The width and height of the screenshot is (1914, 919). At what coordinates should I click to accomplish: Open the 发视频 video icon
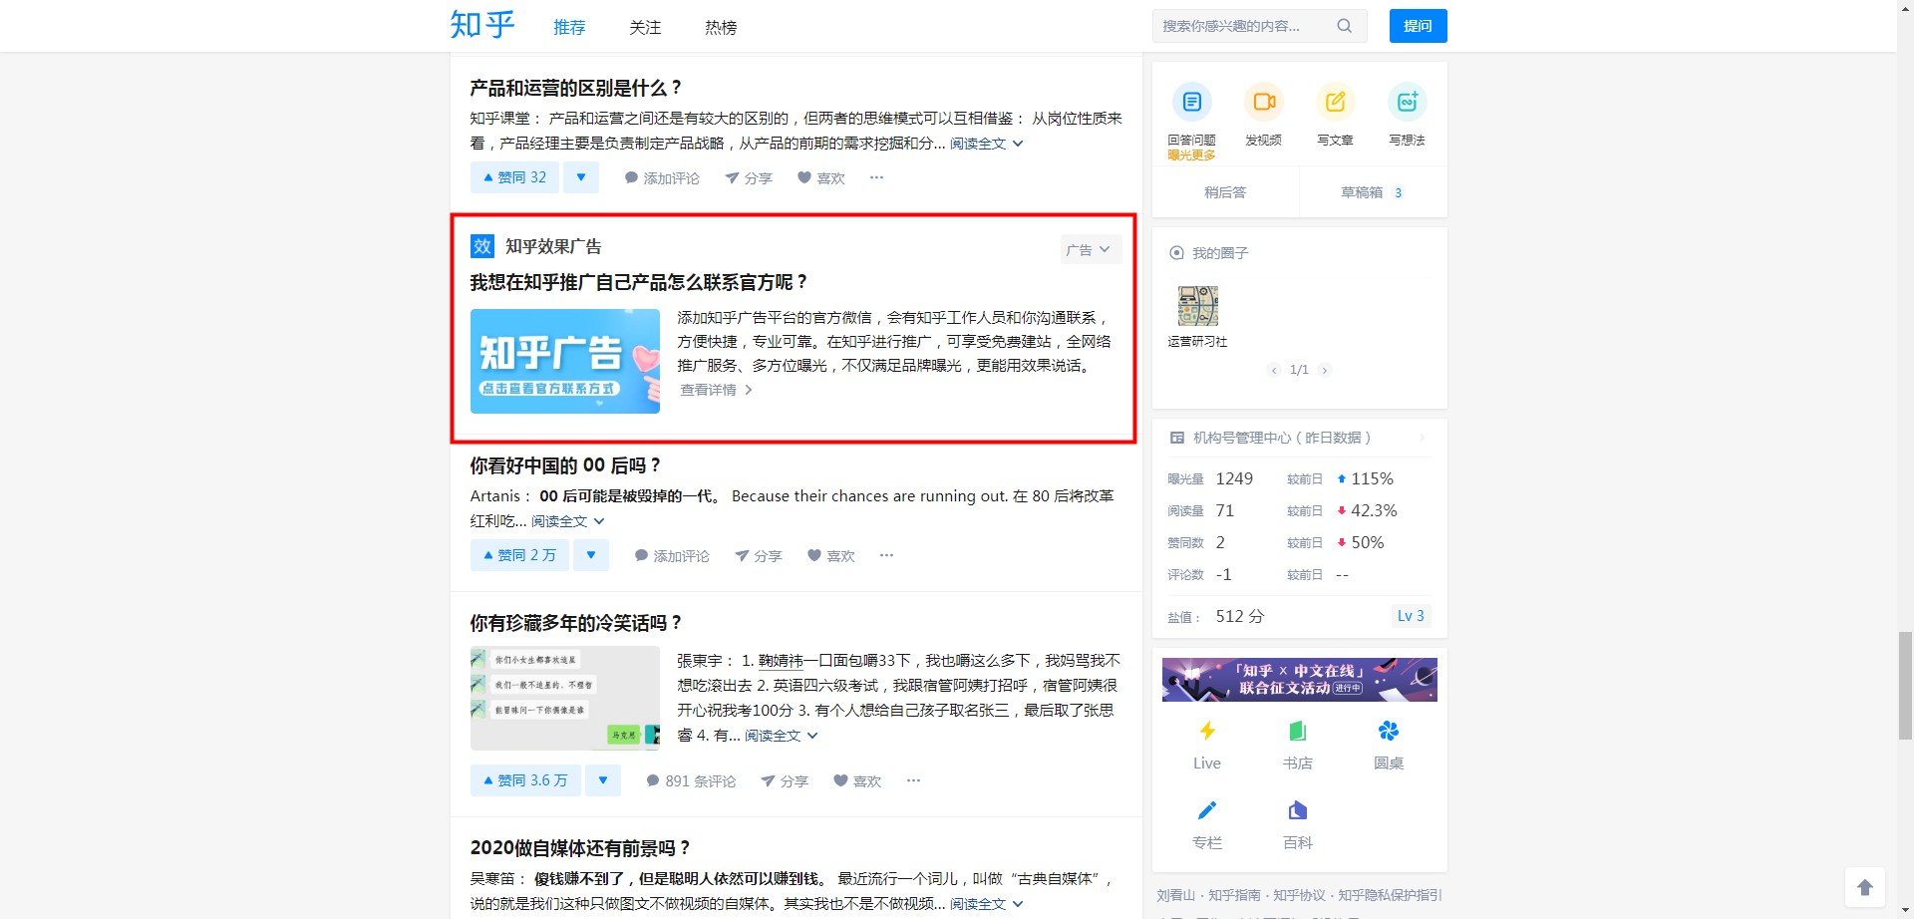(x=1264, y=102)
